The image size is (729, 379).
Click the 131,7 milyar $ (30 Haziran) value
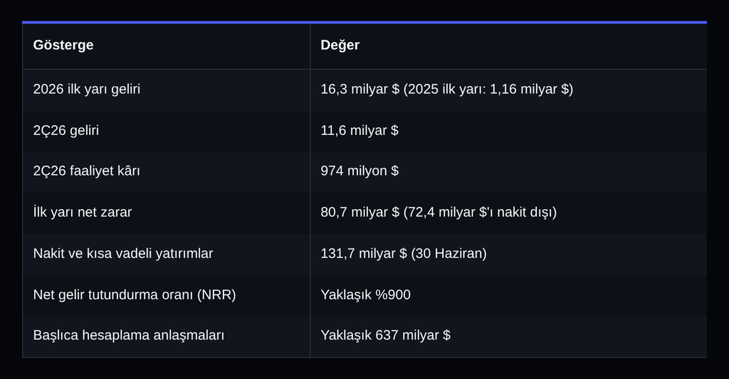[404, 254]
